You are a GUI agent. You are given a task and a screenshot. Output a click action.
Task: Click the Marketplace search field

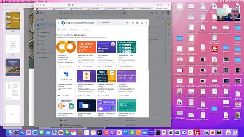113,23
